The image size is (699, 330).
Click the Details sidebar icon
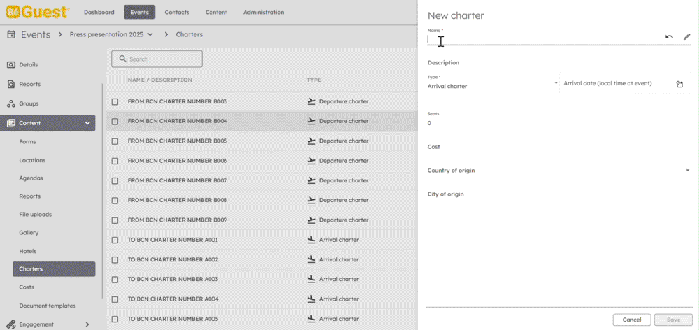point(11,64)
